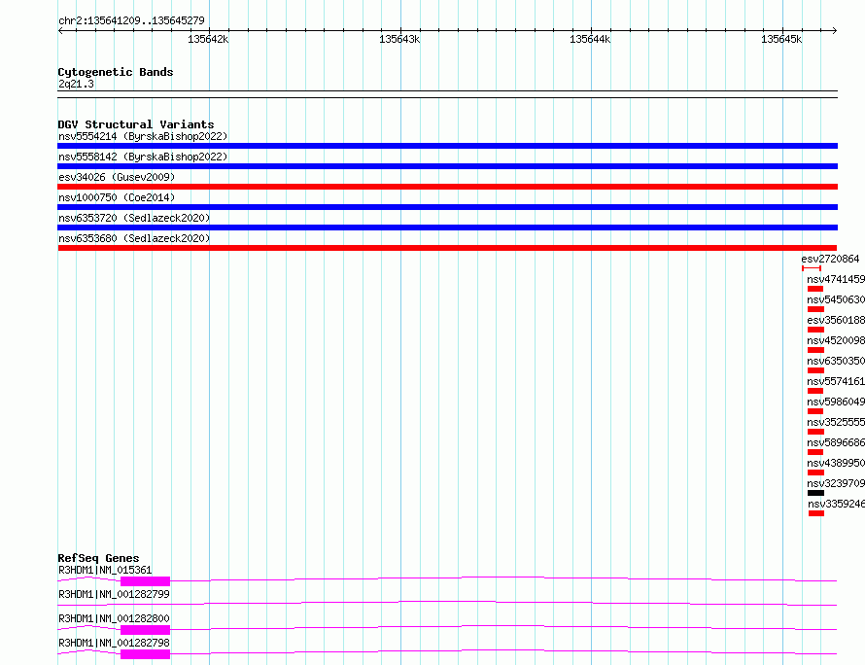Click the nsv4741459 variant label
The height and width of the screenshot is (665, 865).
836,279
